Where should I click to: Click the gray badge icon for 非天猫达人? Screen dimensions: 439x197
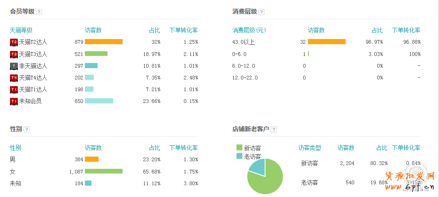[14, 66]
